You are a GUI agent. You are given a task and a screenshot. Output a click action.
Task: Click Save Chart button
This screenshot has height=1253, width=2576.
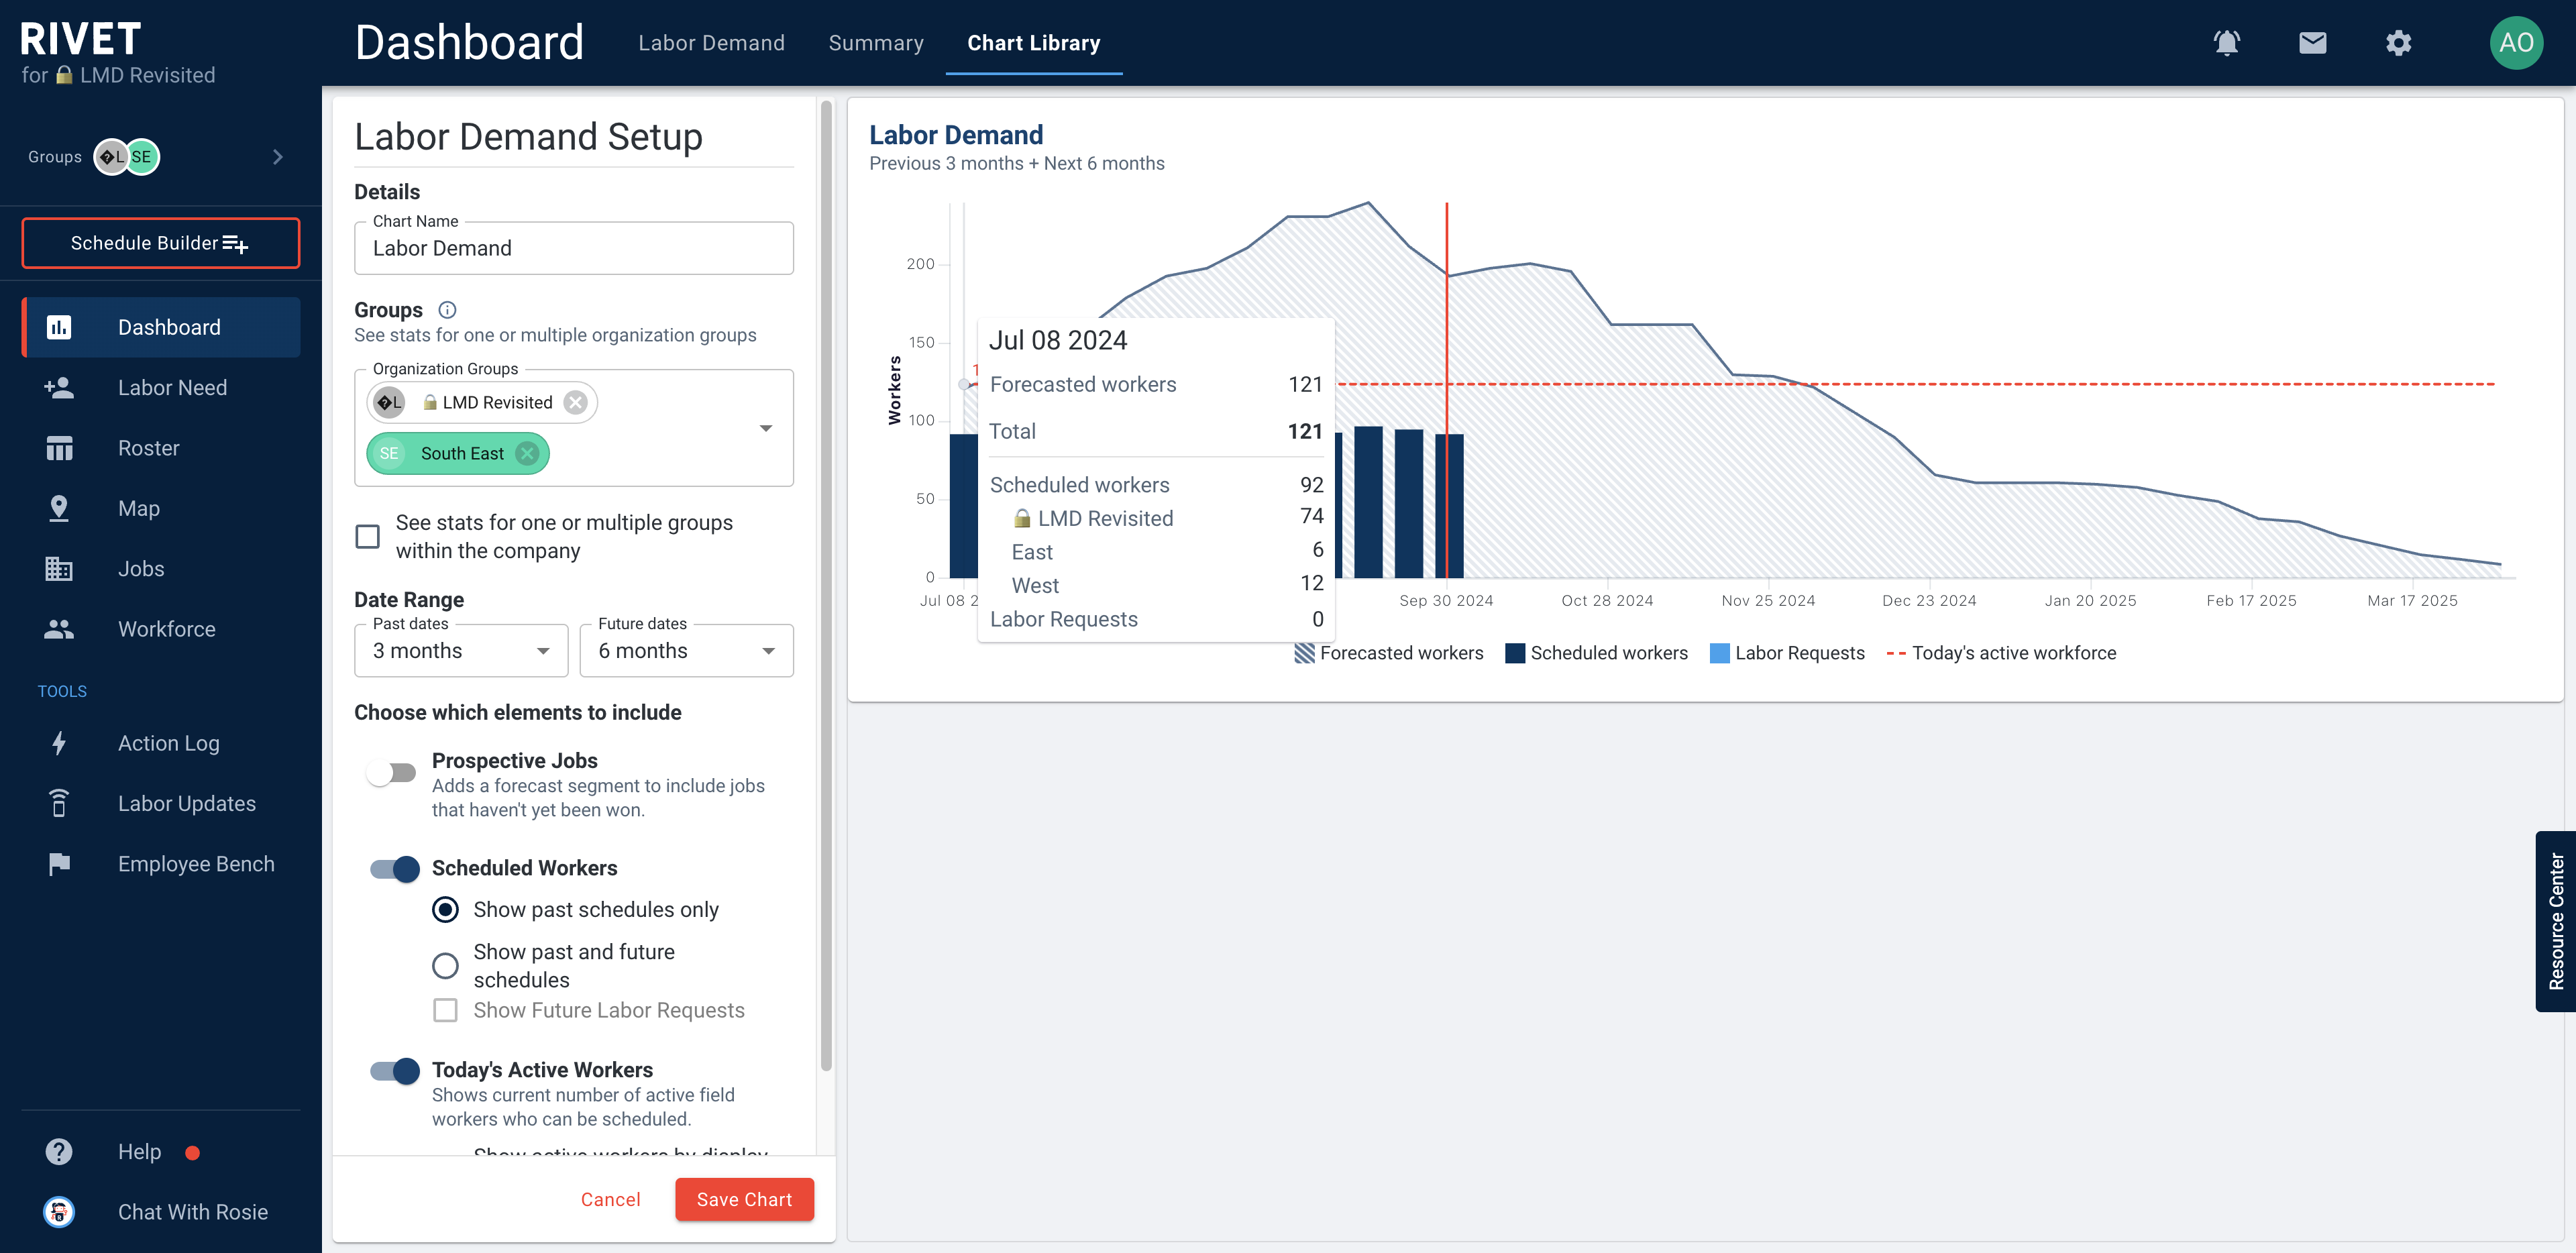tap(744, 1199)
